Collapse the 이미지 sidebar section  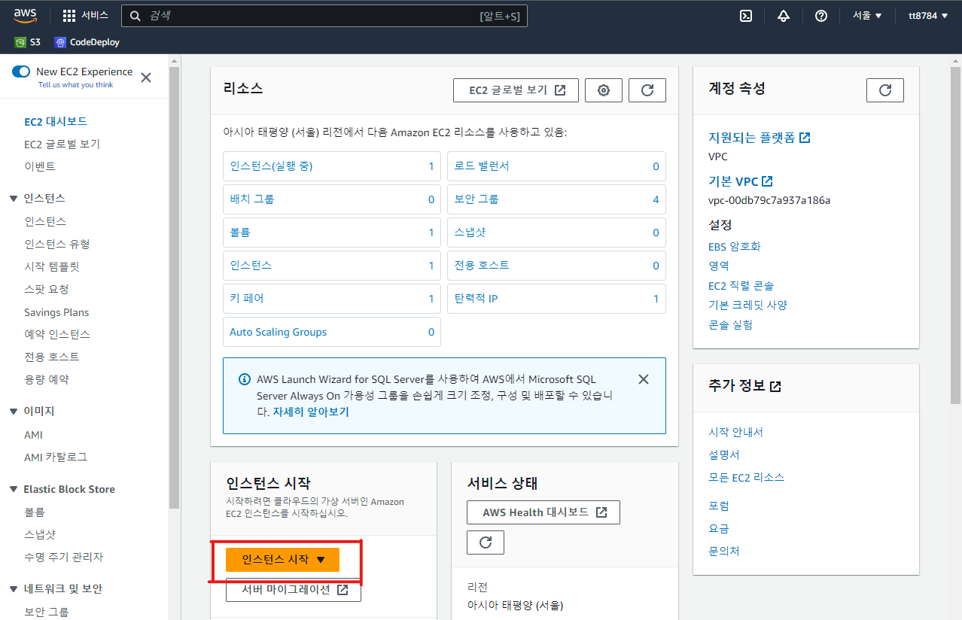tap(14, 412)
